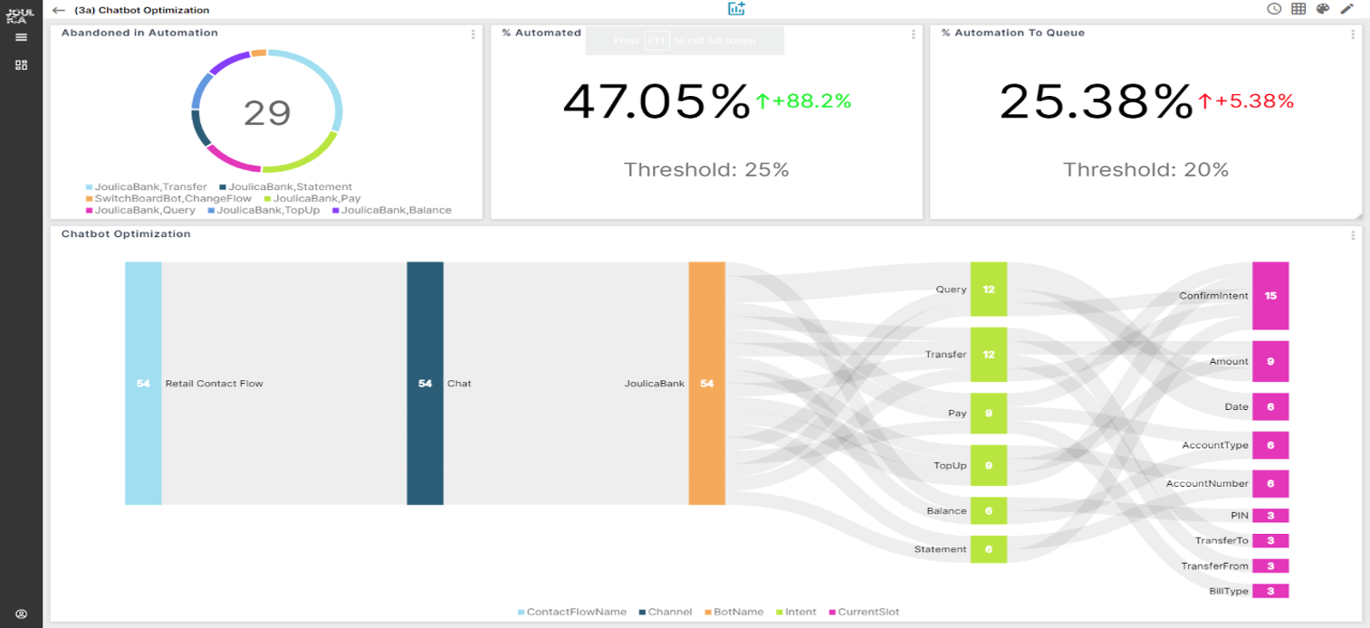Screen dimensions: 1370x628
Task: Click the red +5.38% change indicator
Action: point(1246,101)
